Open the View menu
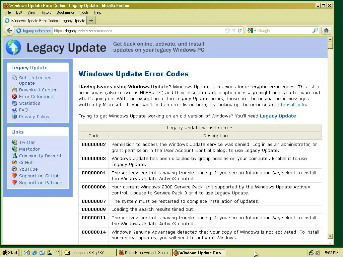343x257 pixels. [31, 12]
